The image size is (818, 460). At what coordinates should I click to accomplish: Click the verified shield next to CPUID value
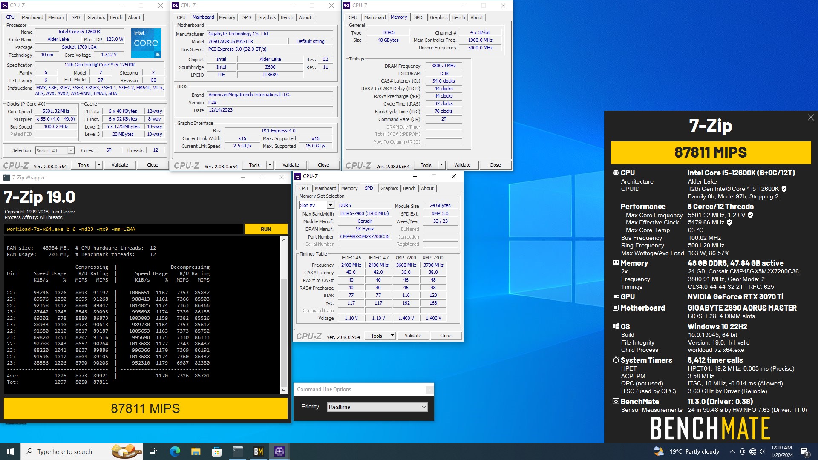pos(784,189)
